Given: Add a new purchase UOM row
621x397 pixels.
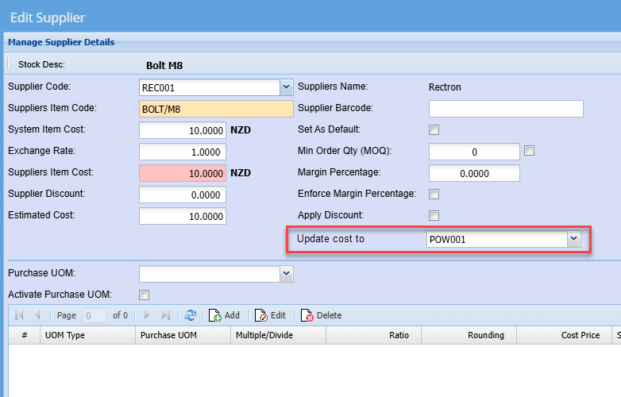Looking at the screenshot, I should click(x=224, y=315).
